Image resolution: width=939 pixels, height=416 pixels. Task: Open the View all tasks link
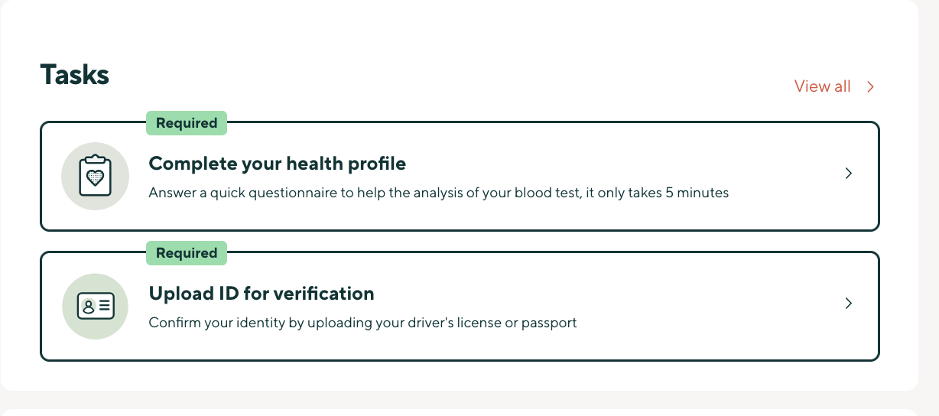(823, 86)
